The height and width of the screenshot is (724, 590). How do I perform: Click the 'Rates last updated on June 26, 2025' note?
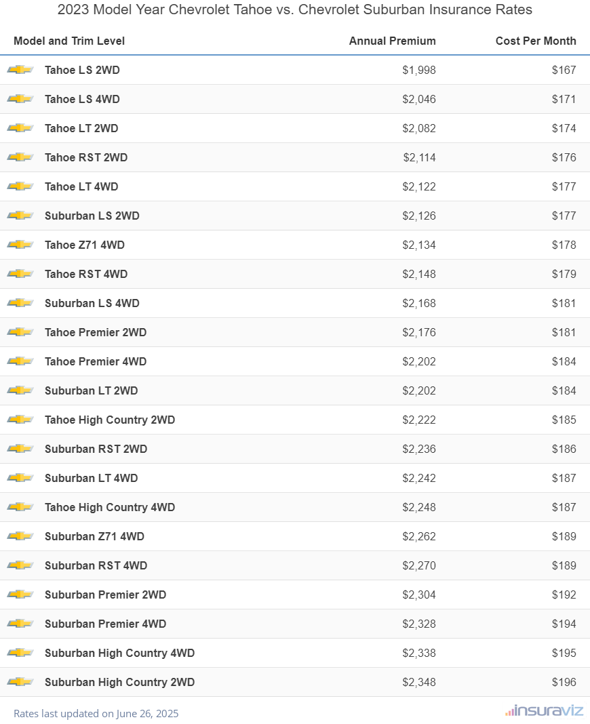coord(96,713)
